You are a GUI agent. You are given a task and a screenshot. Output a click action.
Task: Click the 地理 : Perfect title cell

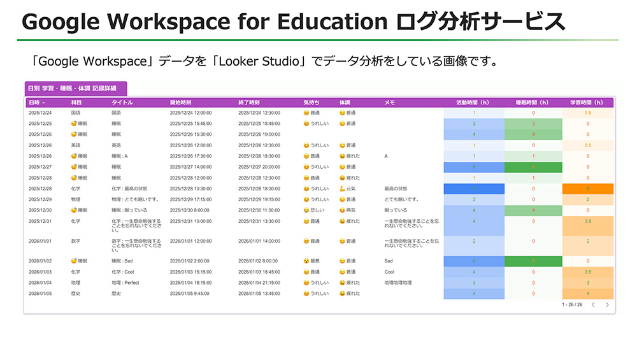click(x=125, y=282)
